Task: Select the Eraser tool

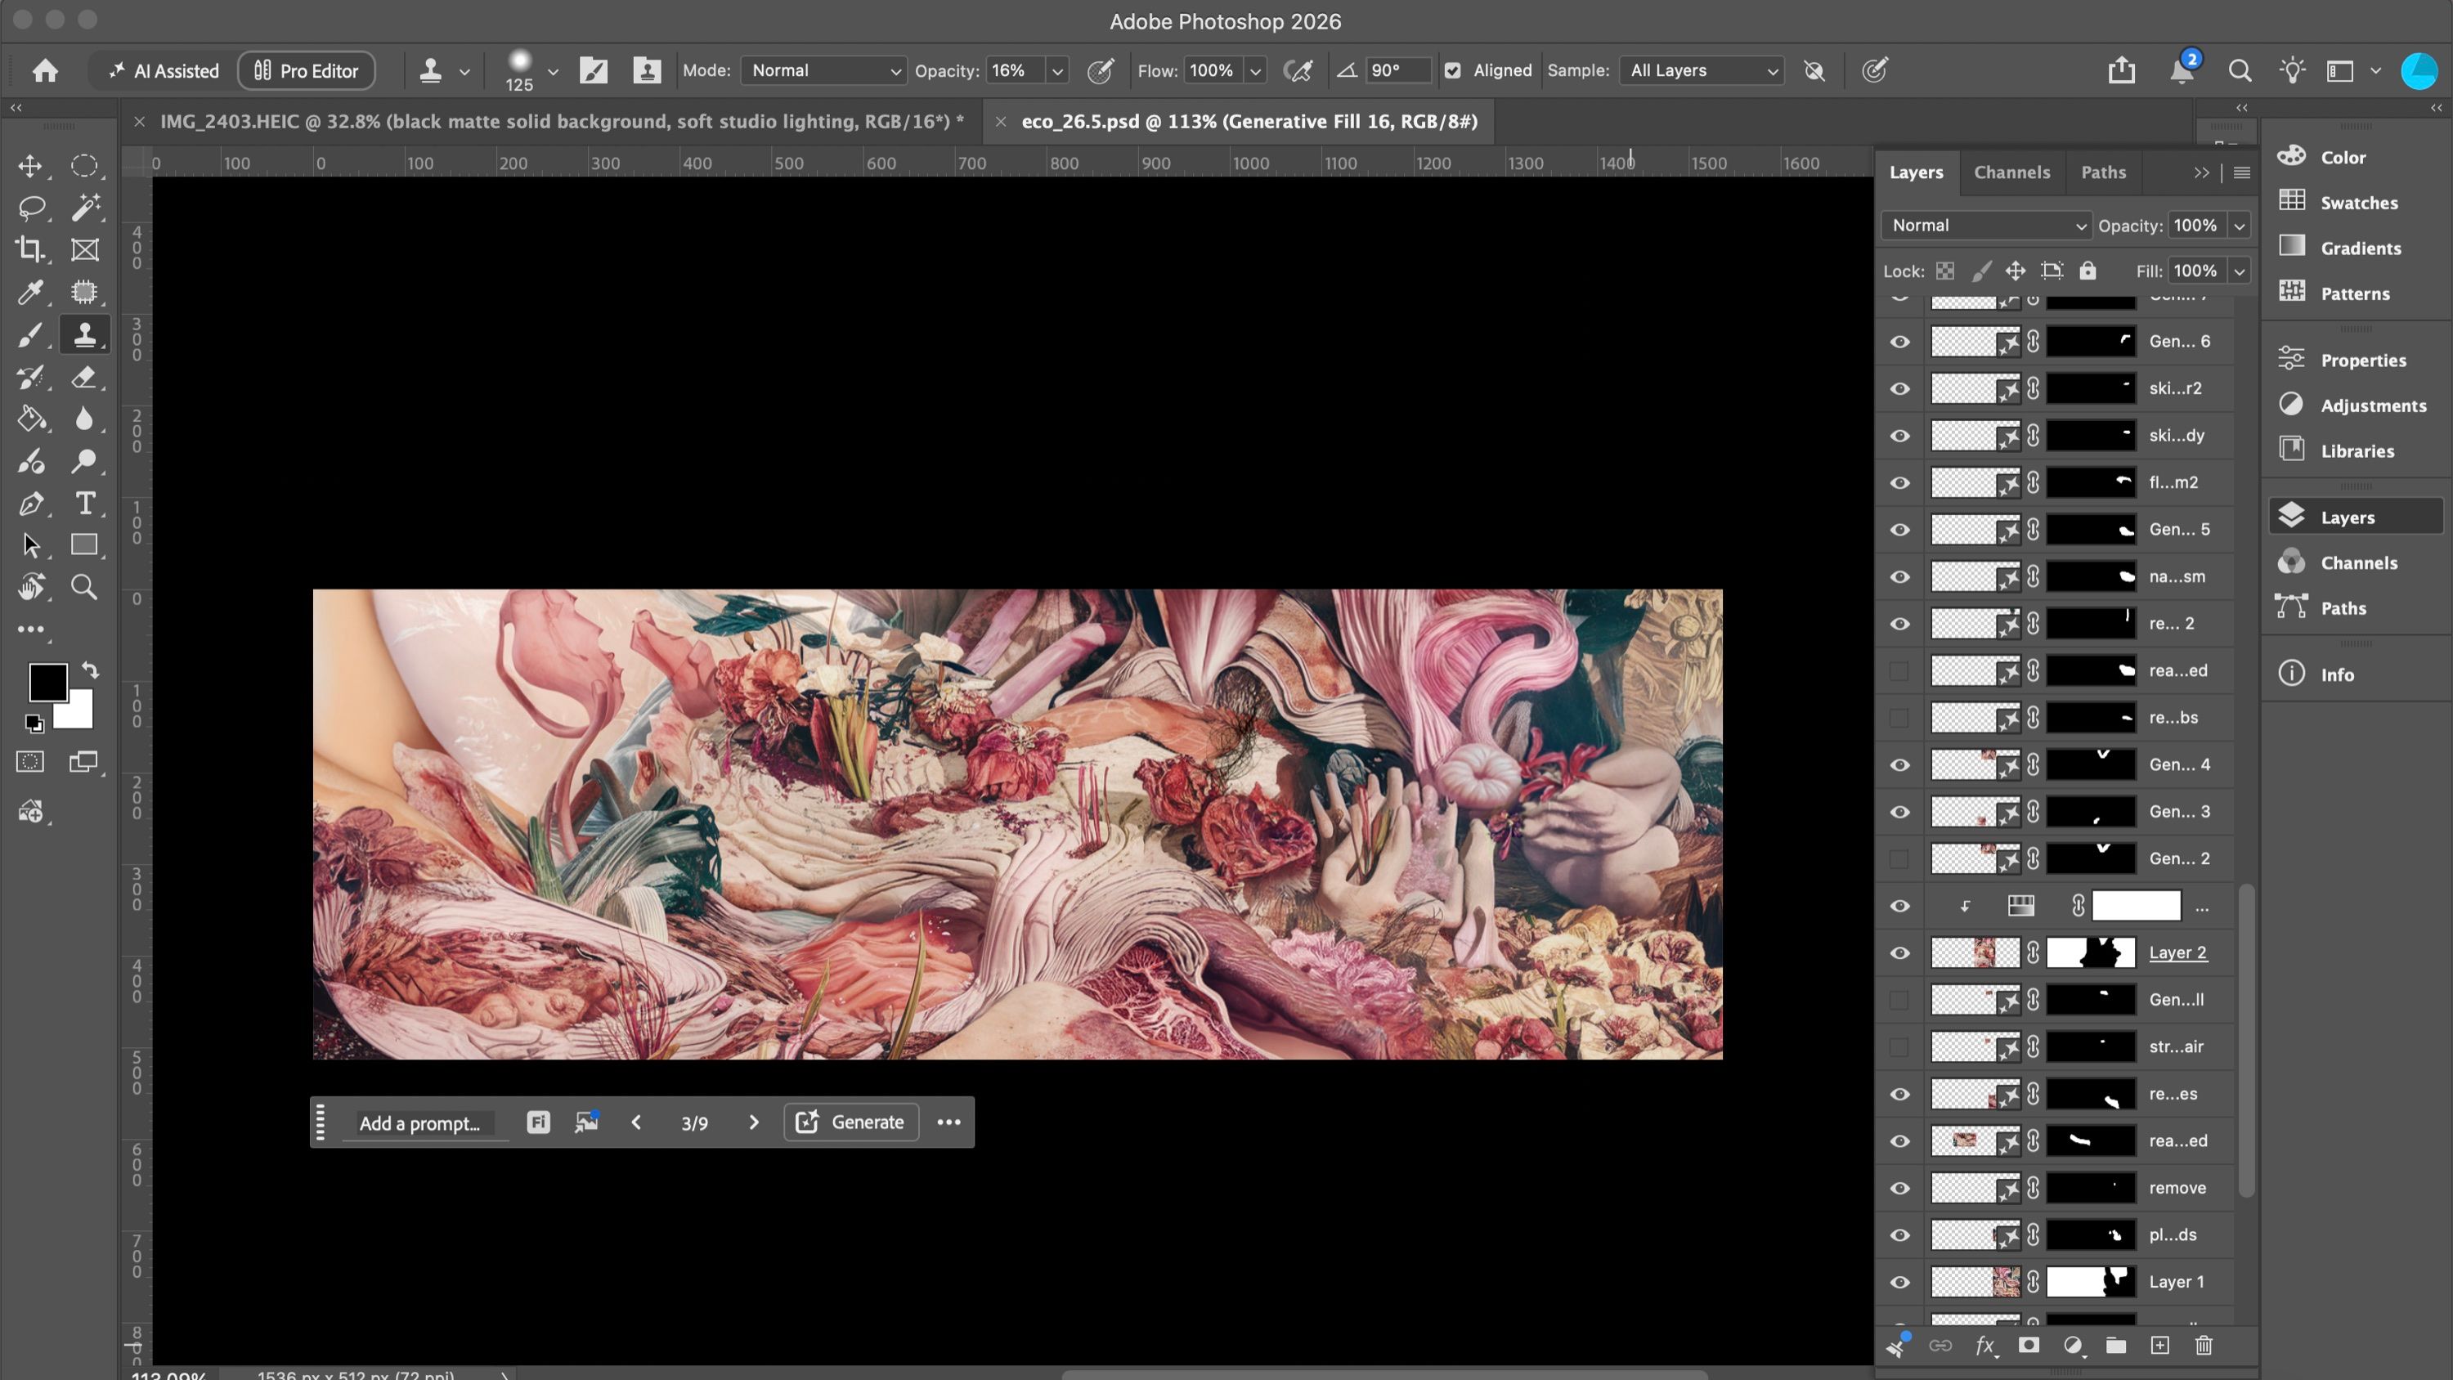Action: (85, 377)
